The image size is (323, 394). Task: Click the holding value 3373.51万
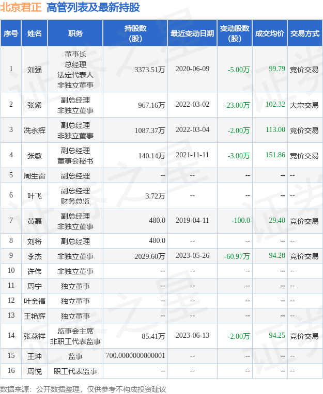tap(149, 70)
